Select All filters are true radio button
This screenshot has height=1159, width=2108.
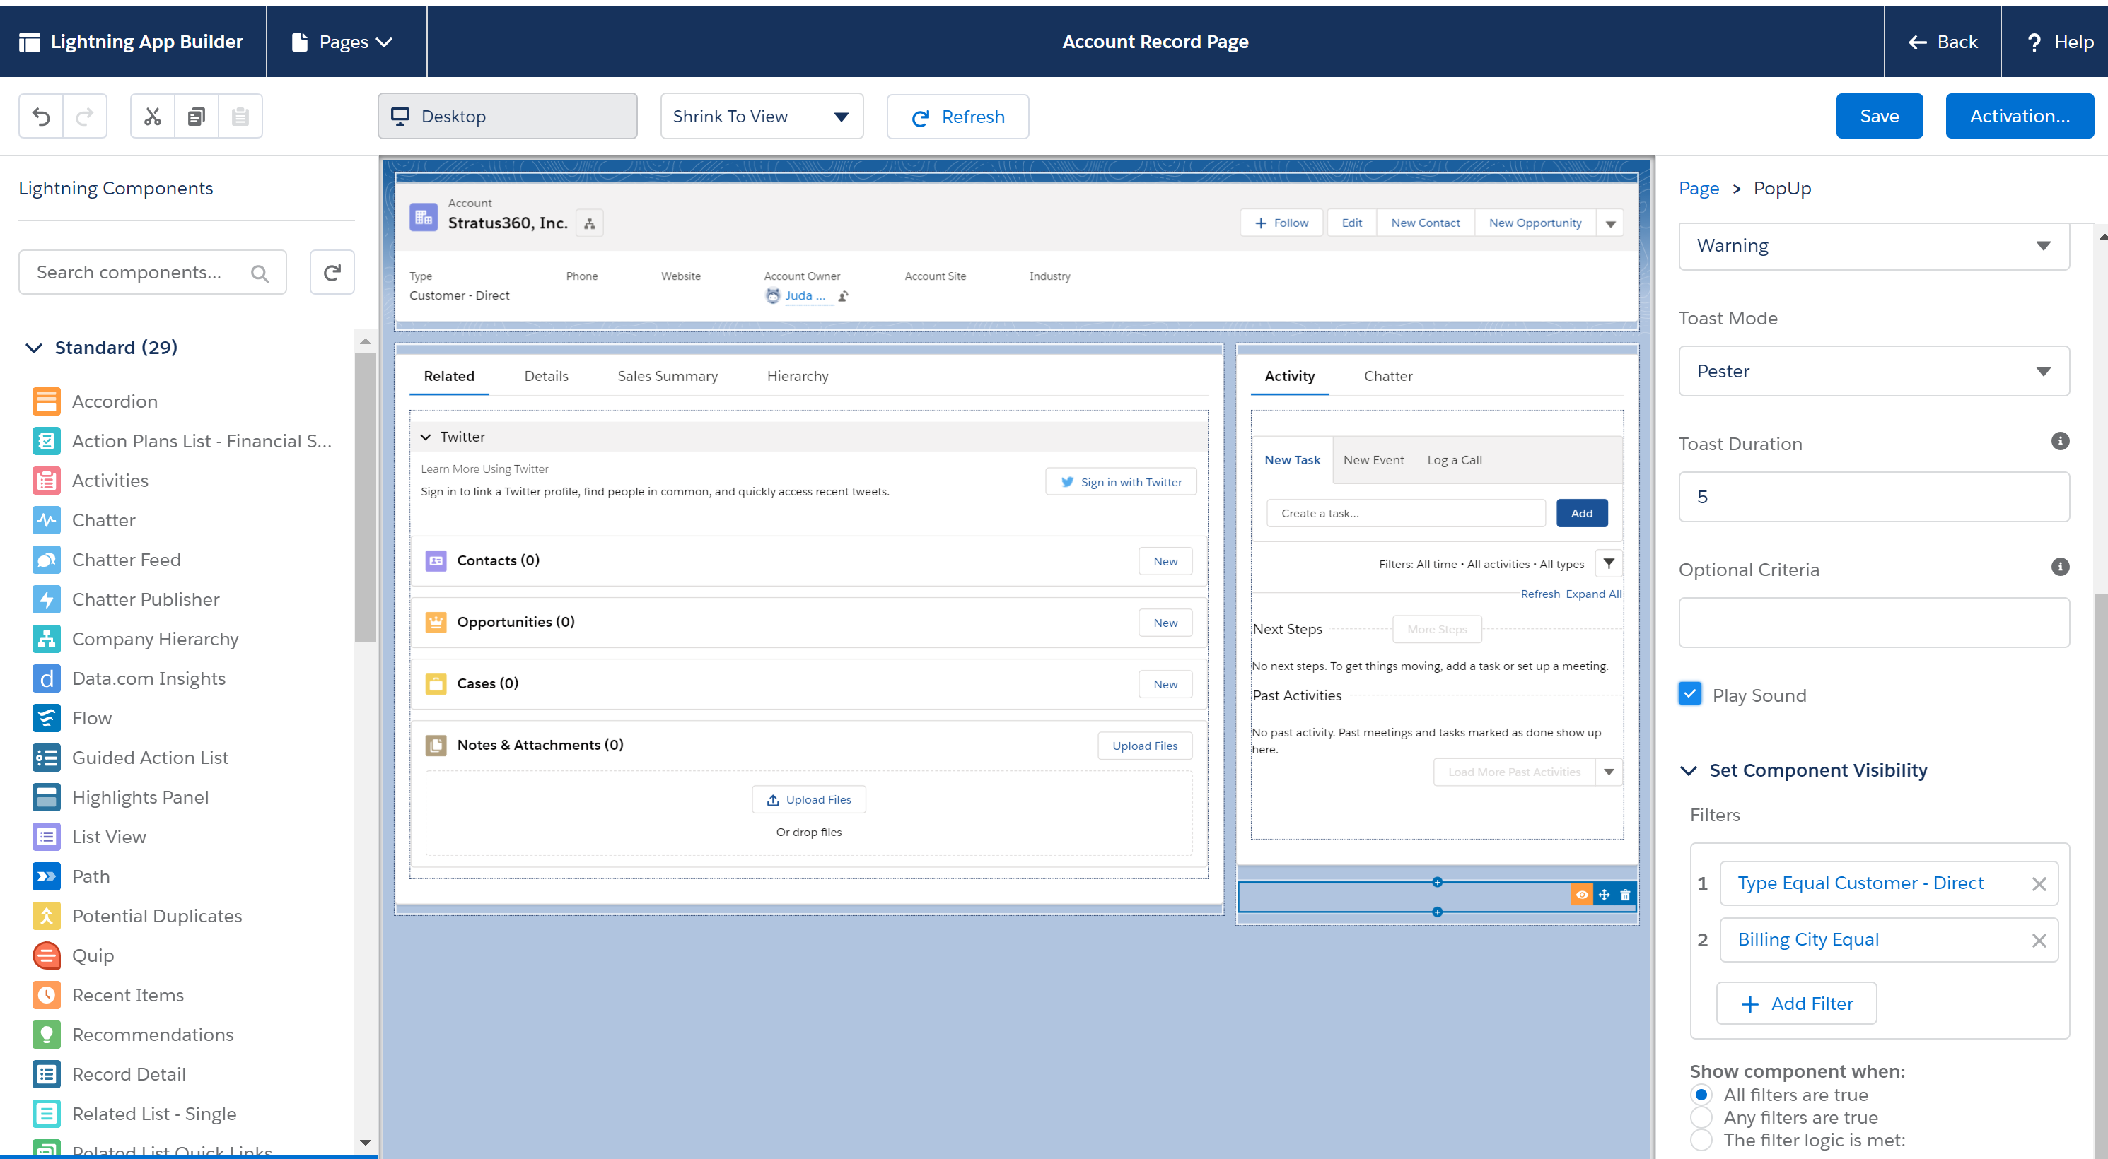[1701, 1095]
